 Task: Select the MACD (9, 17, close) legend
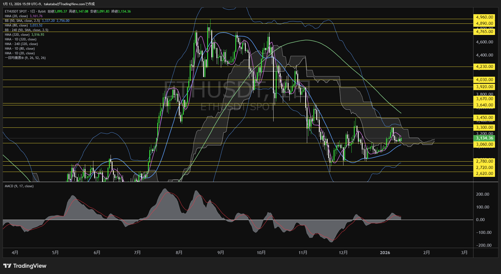click(19, 186)
